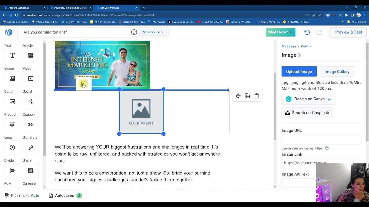The height and width of the screenshot is (207, 369).
Task: Click the What's New? button
Action: 280,32
